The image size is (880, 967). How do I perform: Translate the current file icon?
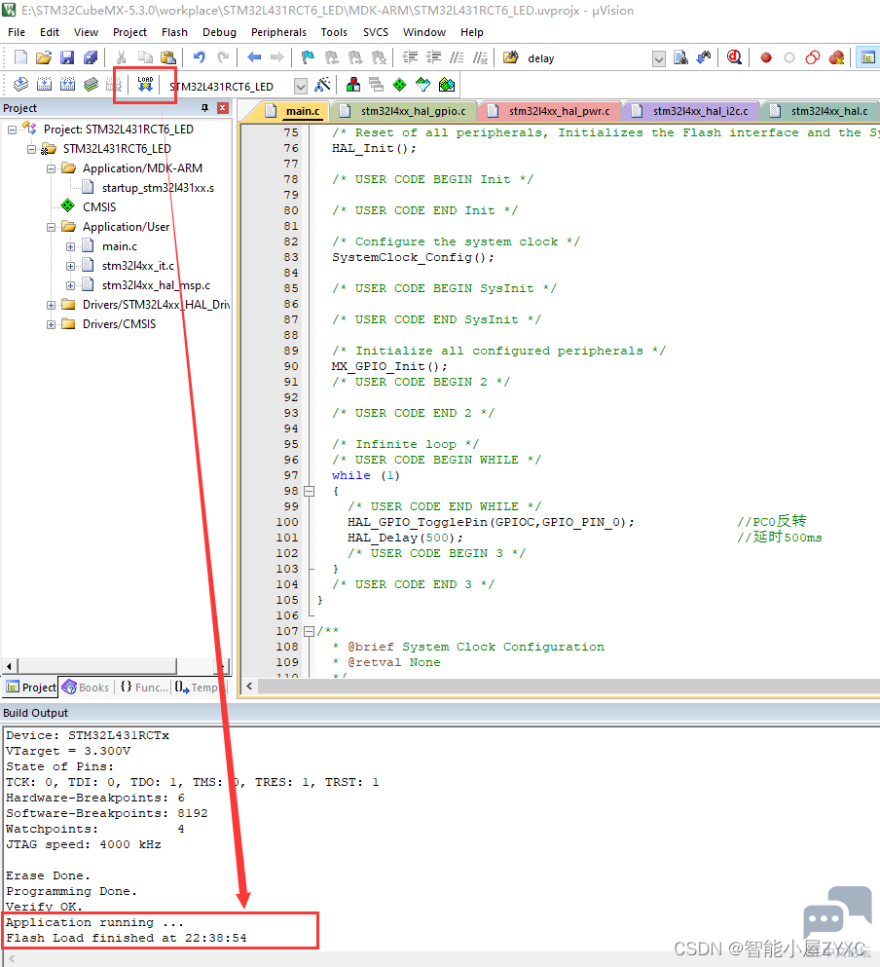click(20, 85)
